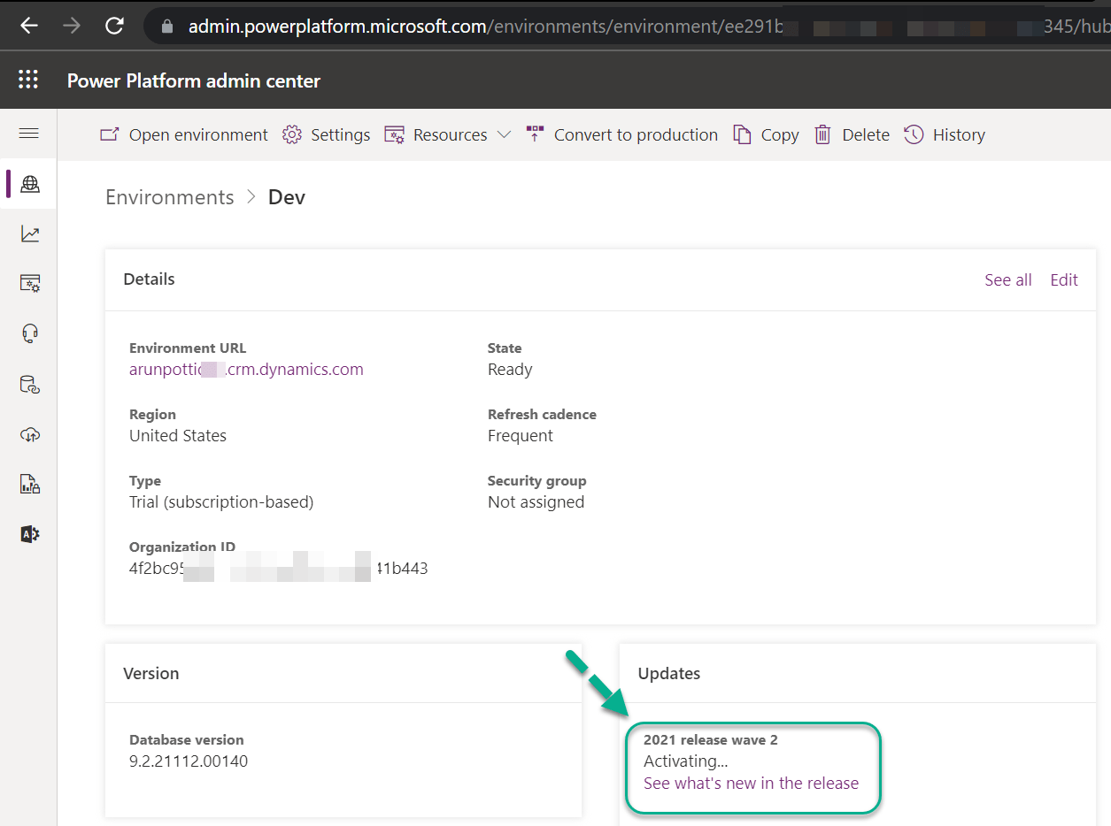Open the crm.dynamics.com environment URL

(246, 370)
